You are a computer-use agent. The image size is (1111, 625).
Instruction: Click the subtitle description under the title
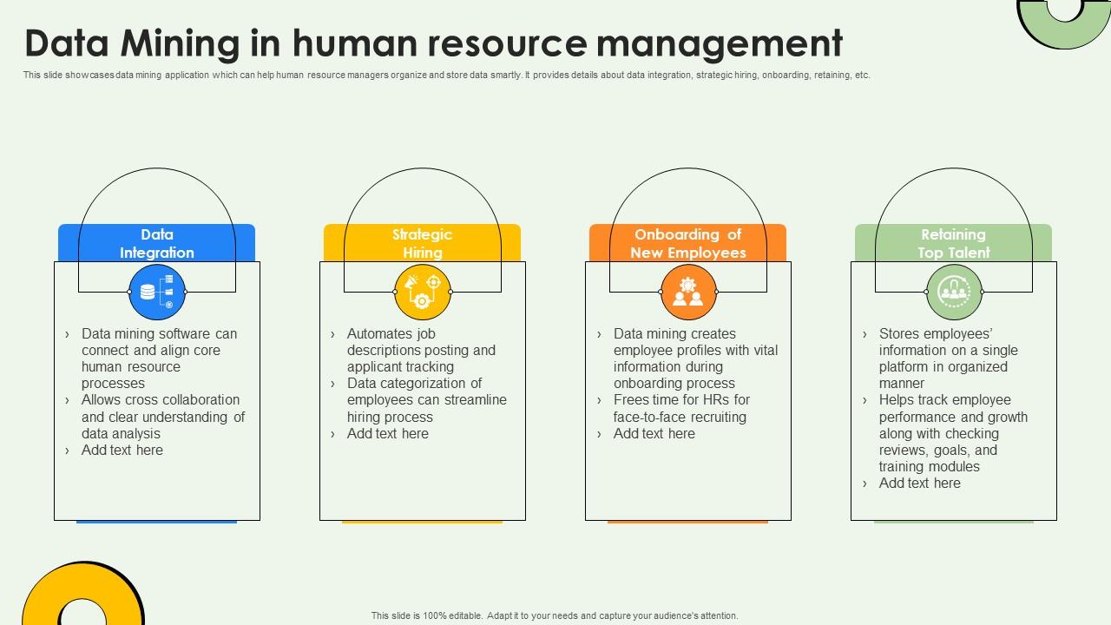click(447, 76)
